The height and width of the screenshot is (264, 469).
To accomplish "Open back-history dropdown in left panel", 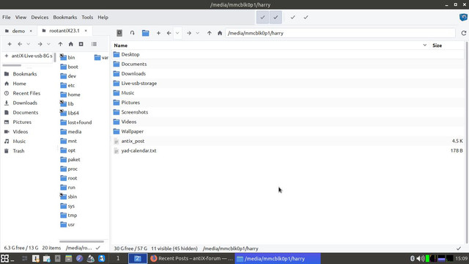I will point(29,44).
